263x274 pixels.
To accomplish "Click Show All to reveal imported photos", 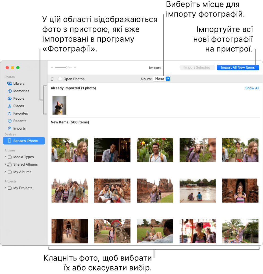I will pyautogui.click(x=252, y=88).
